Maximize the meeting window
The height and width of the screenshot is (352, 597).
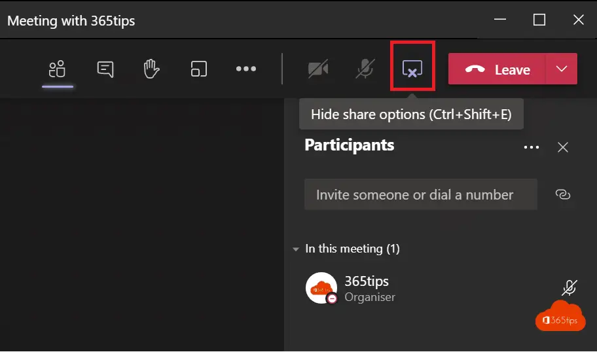click(x=539, y=20)
